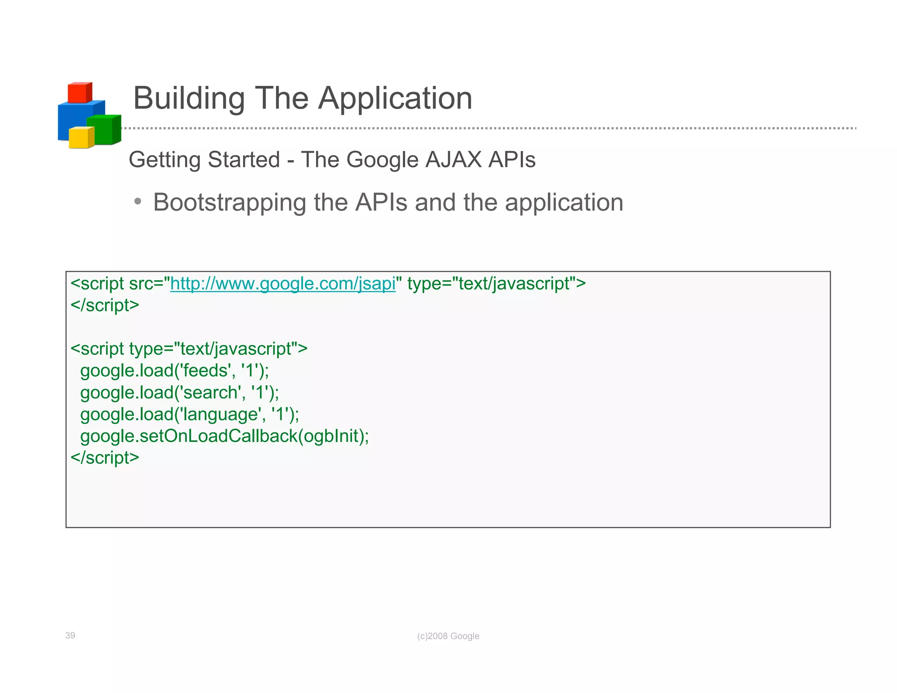Click the (c)2008 Google footer text
This screenshot has height=693, width=897.
tap(448, 636)
